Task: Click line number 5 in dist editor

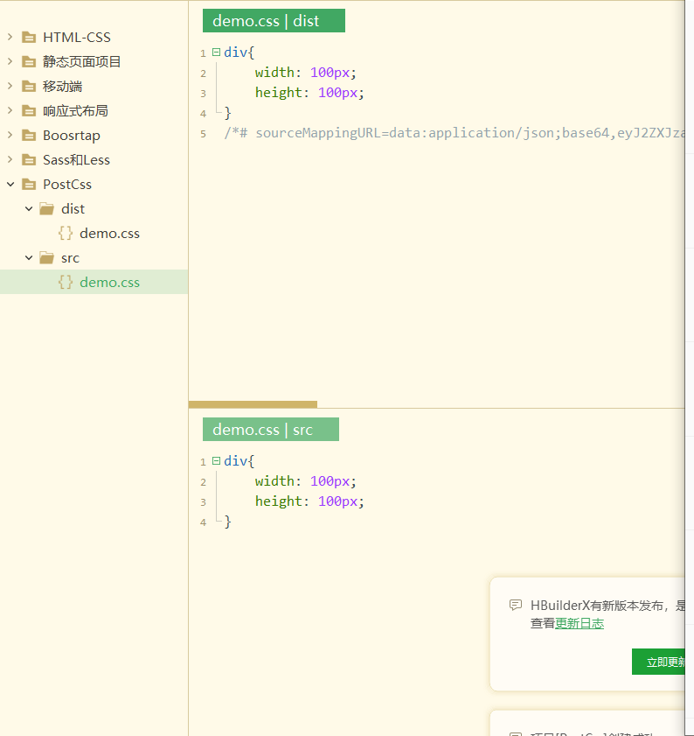Action: tap(203, 134)
